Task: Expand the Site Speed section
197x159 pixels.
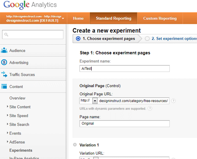Action: coord(8,115)
